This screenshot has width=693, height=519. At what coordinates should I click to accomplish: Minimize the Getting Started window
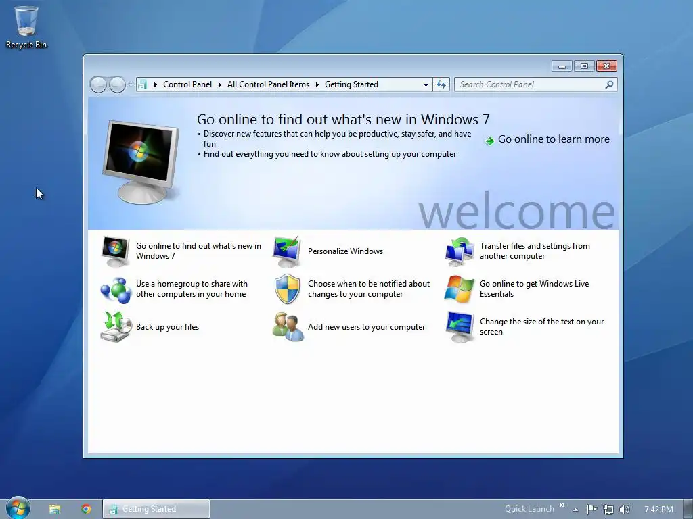point(562,66)
